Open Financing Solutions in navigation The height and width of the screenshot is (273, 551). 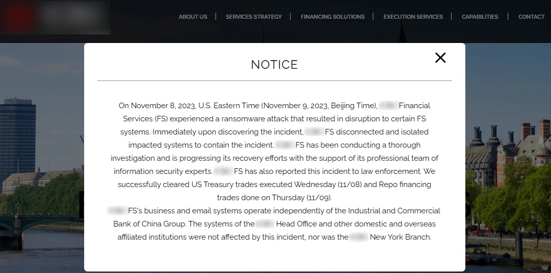(x=333, y=17)
